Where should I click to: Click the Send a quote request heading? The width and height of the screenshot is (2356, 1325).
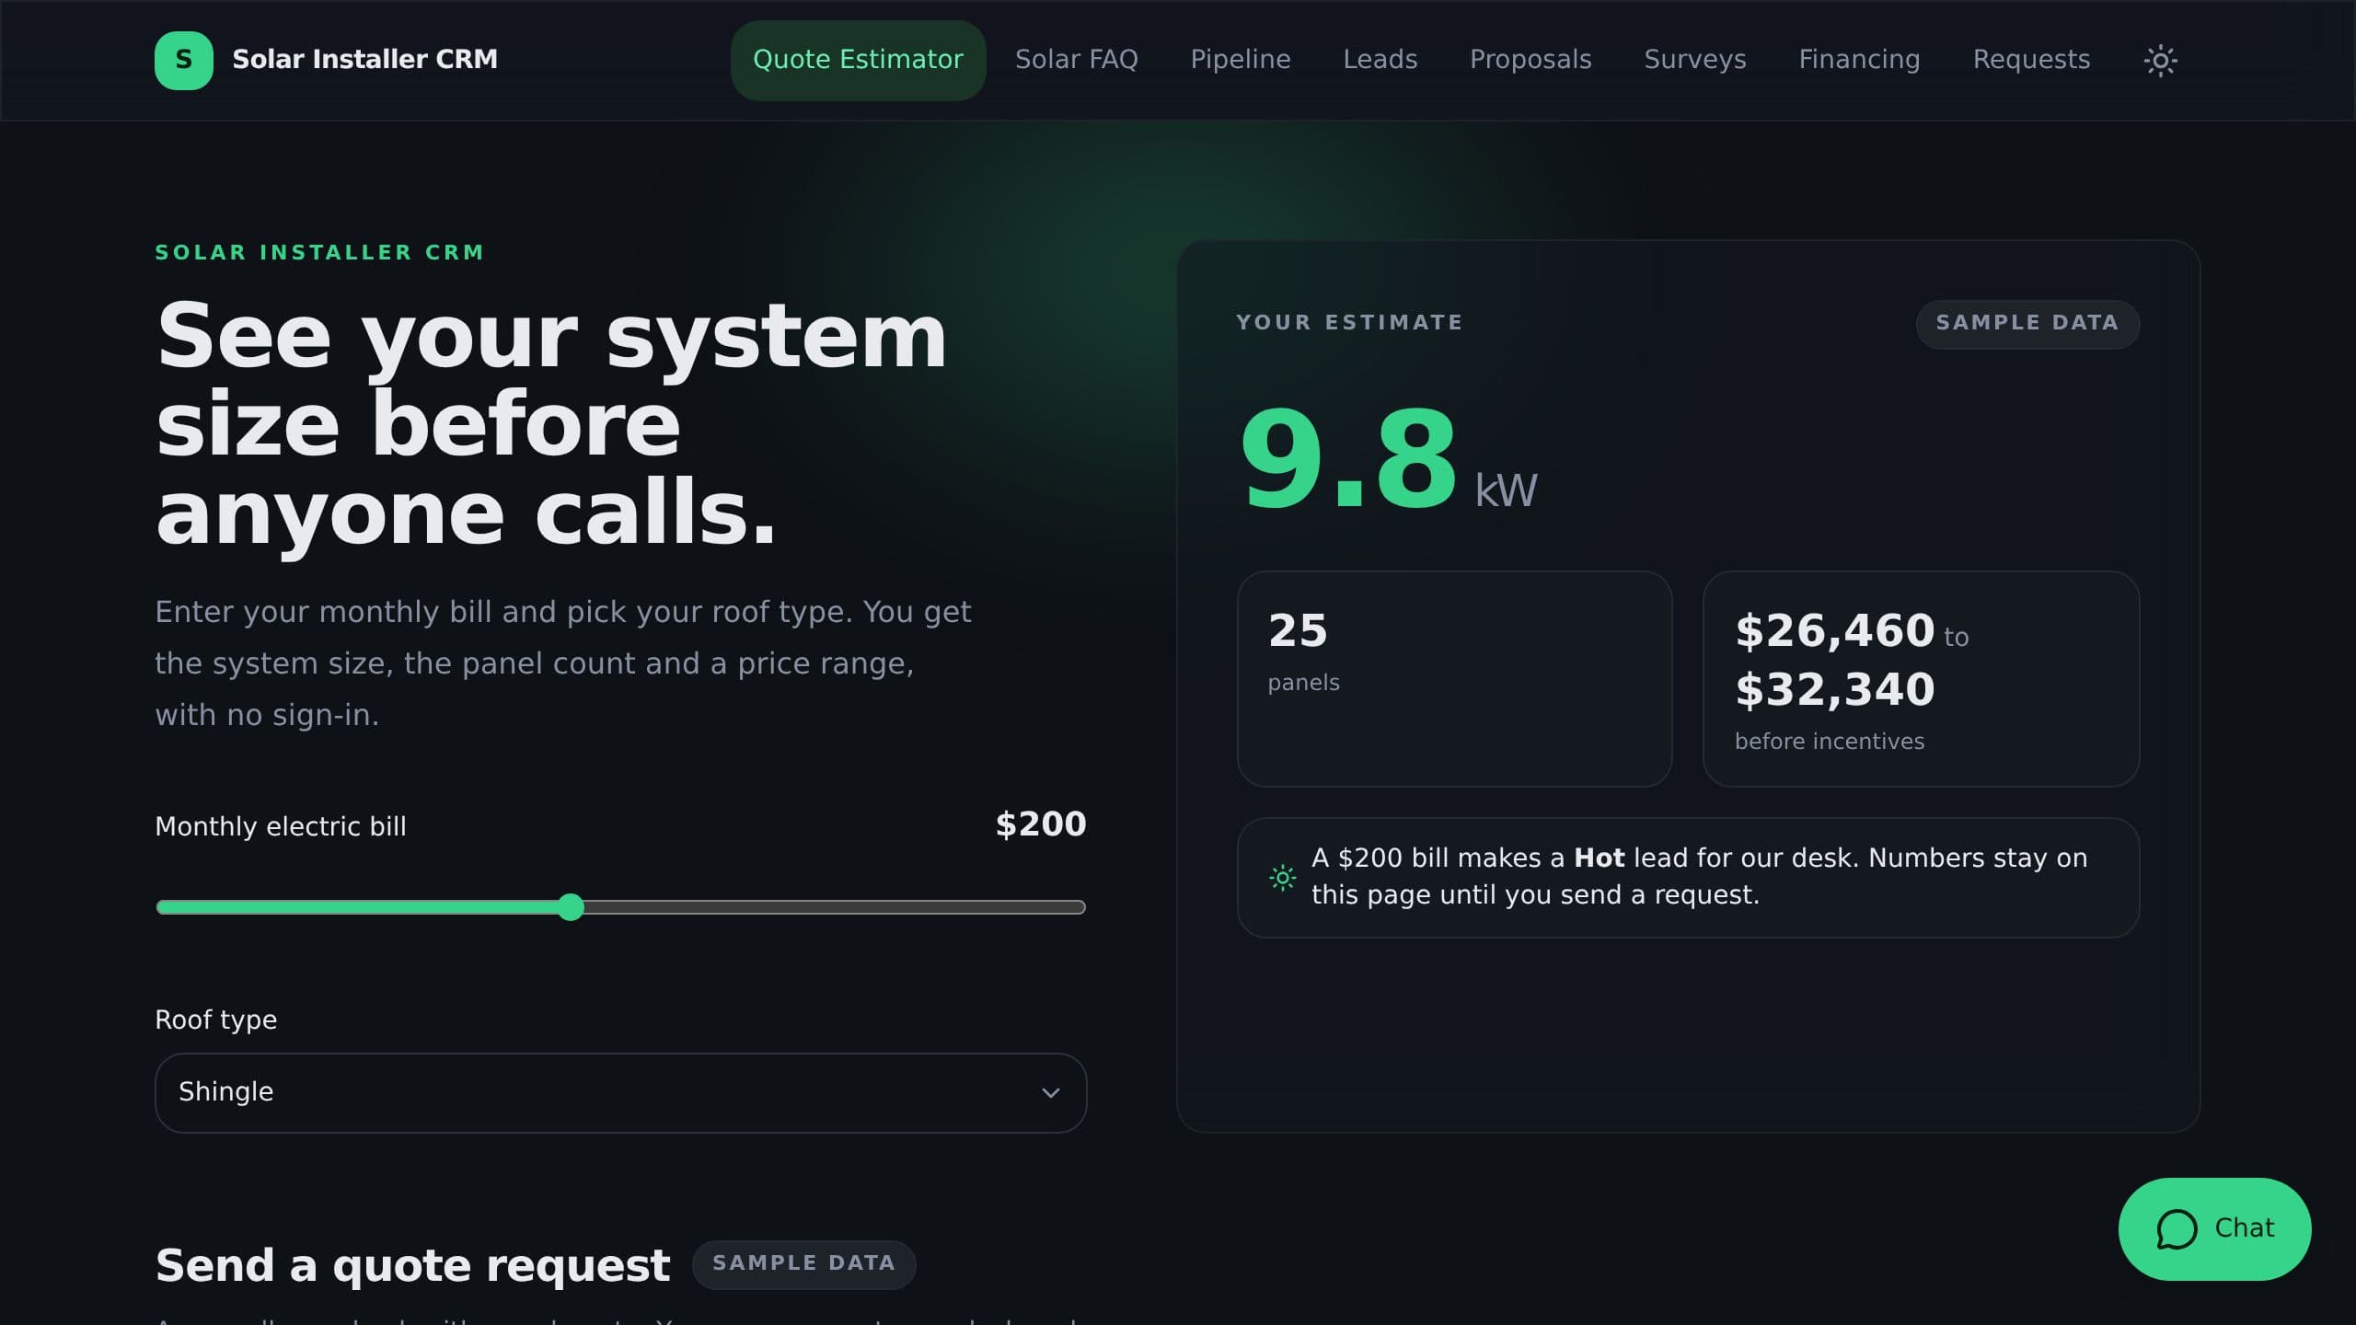[x=412, y=1265]
